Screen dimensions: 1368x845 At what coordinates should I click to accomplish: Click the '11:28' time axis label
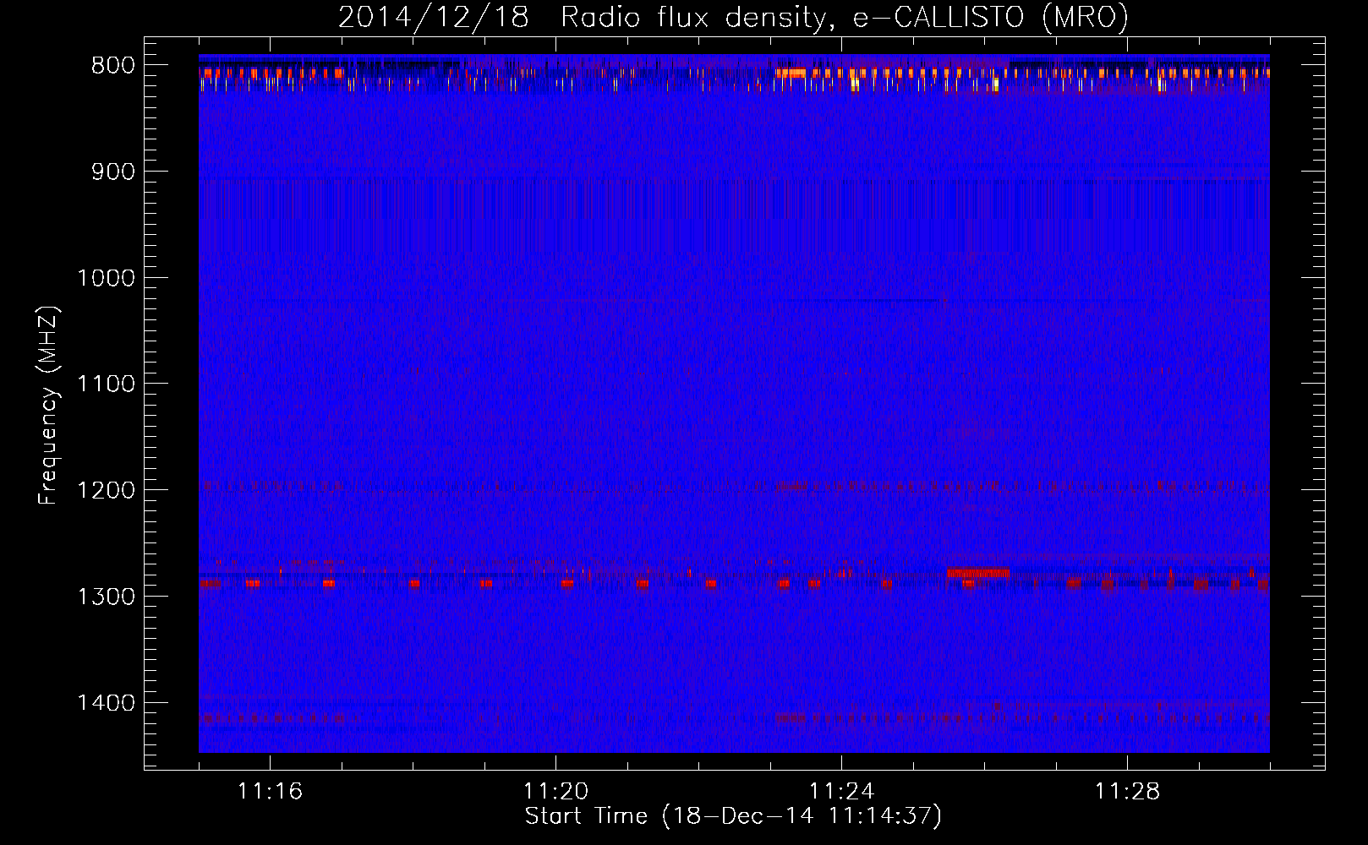click(x=1127, y=792)
